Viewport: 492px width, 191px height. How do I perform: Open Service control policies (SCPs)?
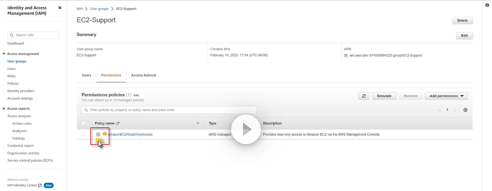[x=30, y=160]
